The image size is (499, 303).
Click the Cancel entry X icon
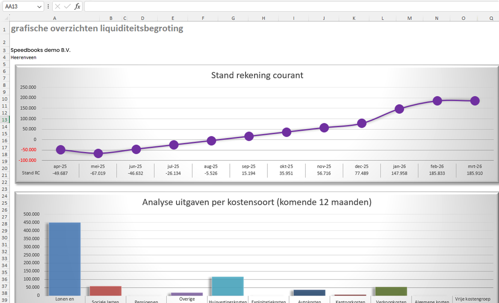57,6
